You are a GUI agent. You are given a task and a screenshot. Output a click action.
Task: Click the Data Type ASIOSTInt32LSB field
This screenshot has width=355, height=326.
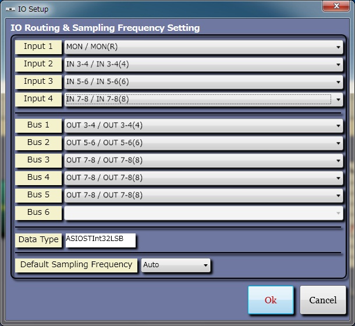(101, 240)
